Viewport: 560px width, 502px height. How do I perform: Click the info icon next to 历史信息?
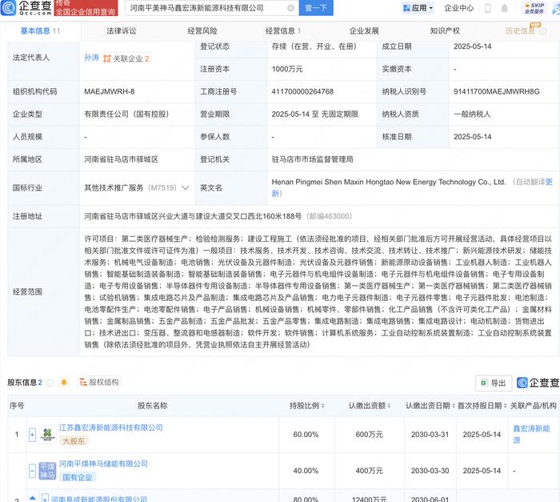click(x=543, y=31)
